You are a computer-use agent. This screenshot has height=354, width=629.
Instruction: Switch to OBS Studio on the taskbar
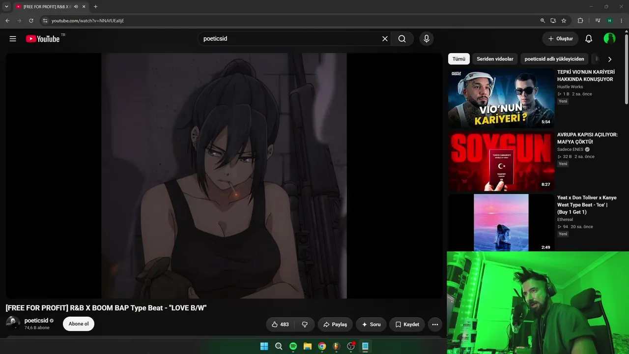tap(351, 346)
